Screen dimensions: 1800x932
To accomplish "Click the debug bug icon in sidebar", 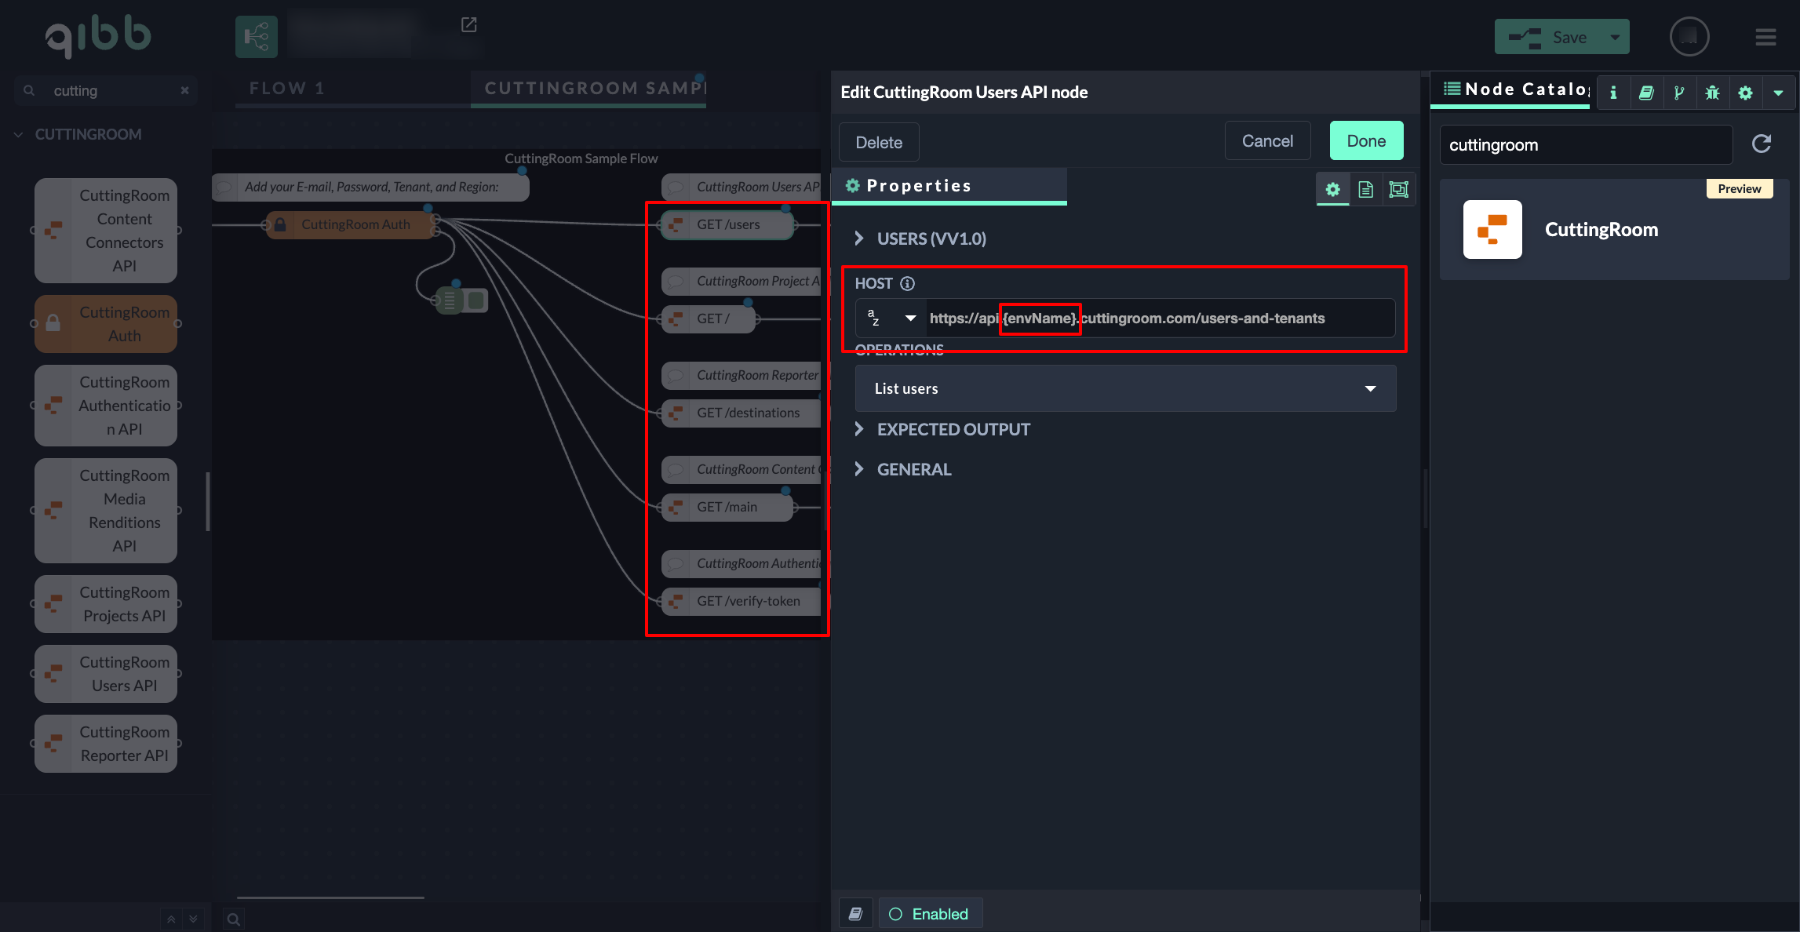I will (x=1712, y=93).
